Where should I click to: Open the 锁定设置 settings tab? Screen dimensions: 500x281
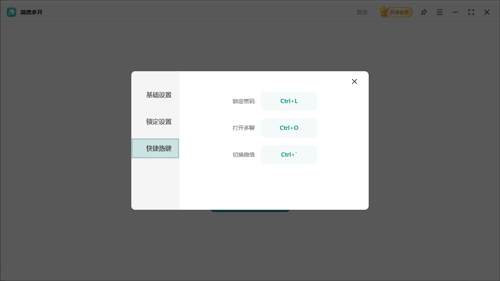159,122
